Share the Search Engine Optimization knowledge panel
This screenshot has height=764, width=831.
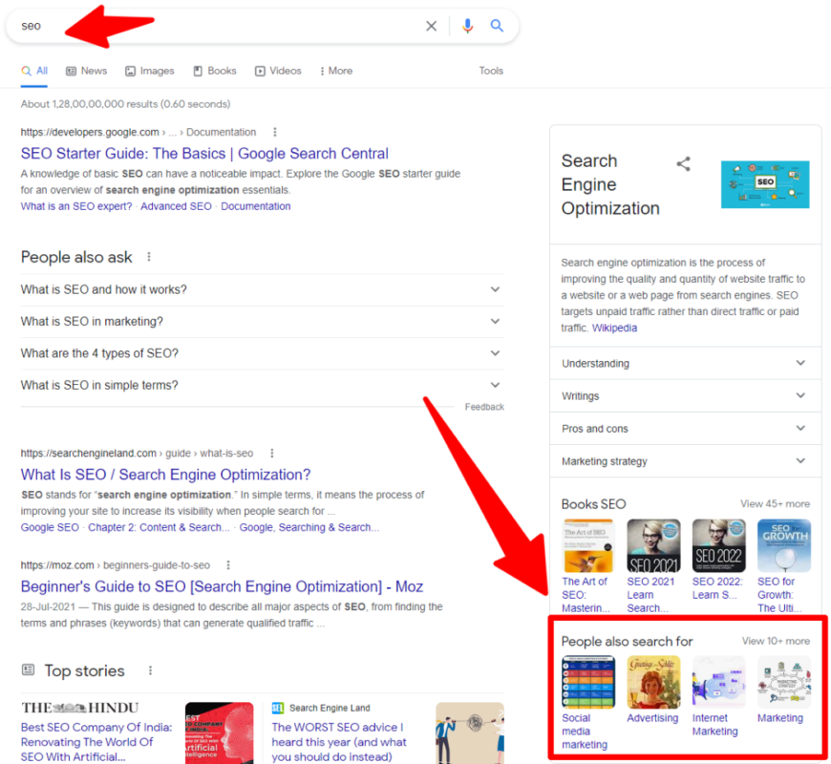(684, 163)
